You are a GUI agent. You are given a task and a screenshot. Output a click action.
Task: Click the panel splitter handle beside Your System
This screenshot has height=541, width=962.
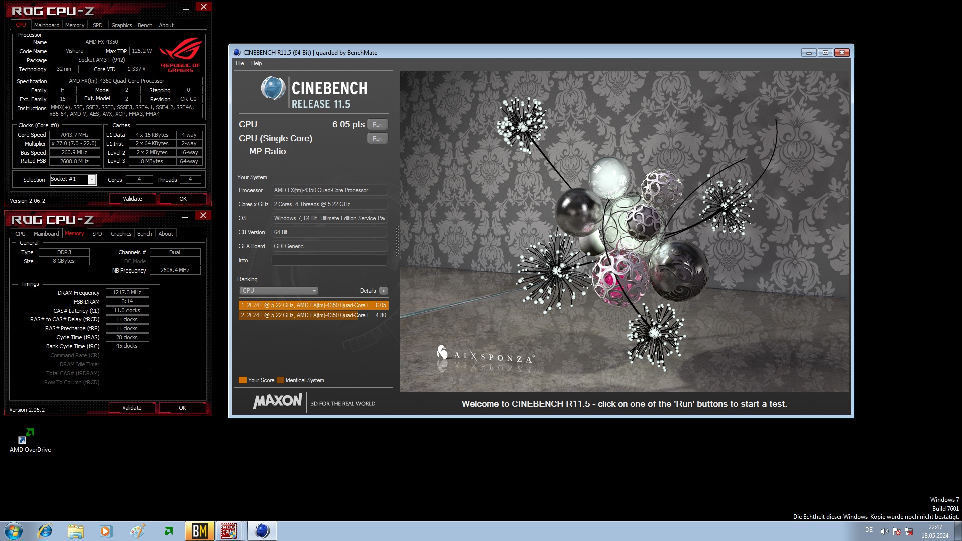click(397, 241)
